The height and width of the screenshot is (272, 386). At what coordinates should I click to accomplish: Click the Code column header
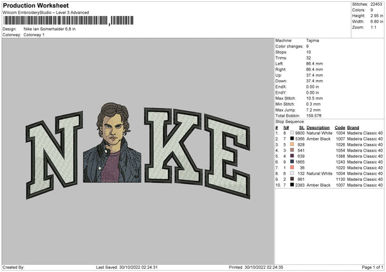340,128
